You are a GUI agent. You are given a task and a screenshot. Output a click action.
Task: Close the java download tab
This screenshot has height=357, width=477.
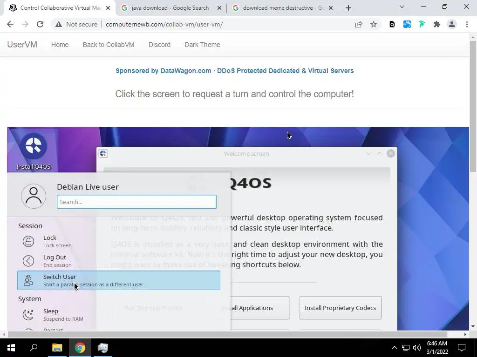(x=219, y=8)
